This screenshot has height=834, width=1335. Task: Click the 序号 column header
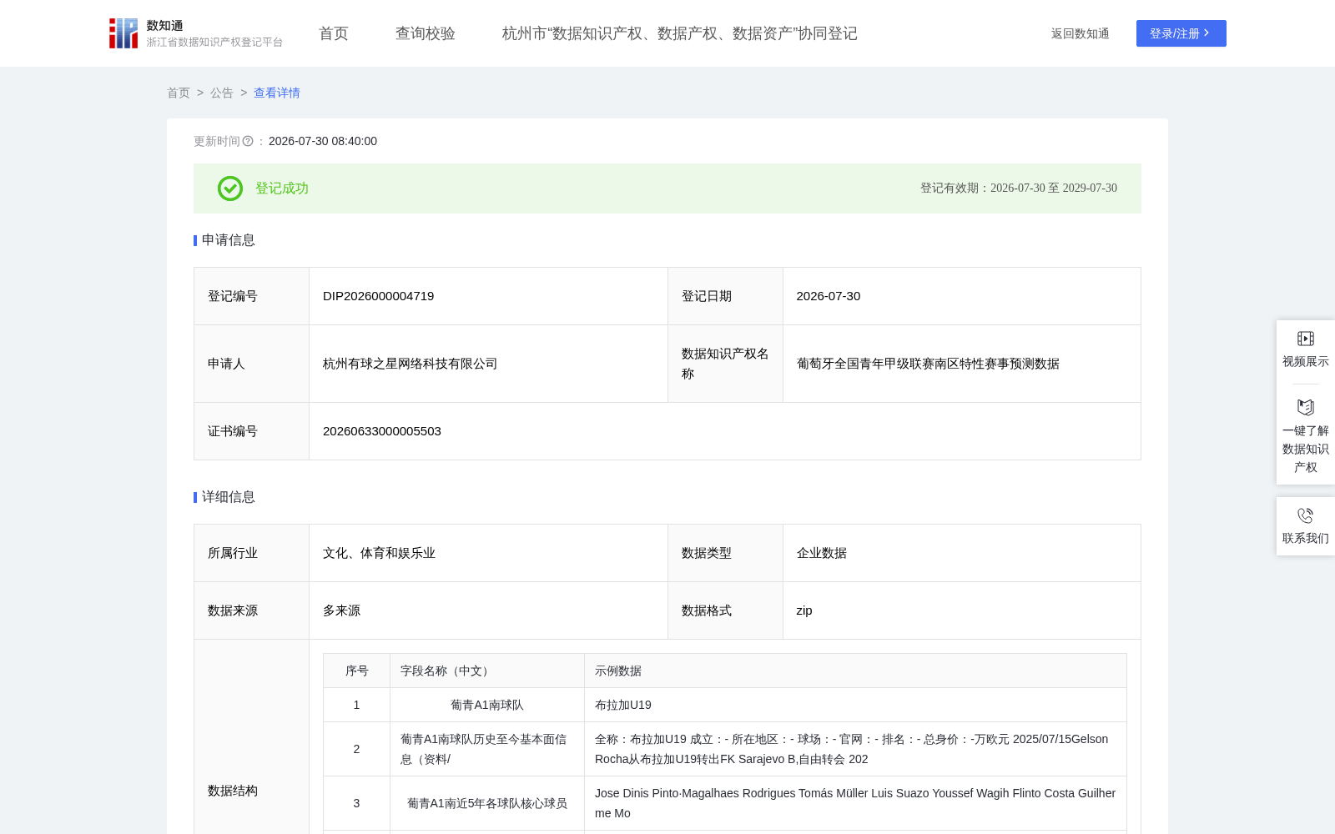point(357,671)
